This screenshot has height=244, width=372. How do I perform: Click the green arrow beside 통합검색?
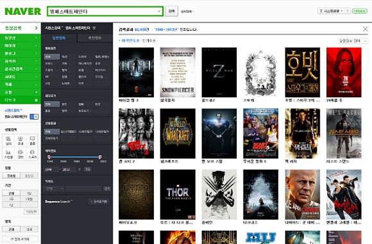pyautogui.click(x=36, y=28)
